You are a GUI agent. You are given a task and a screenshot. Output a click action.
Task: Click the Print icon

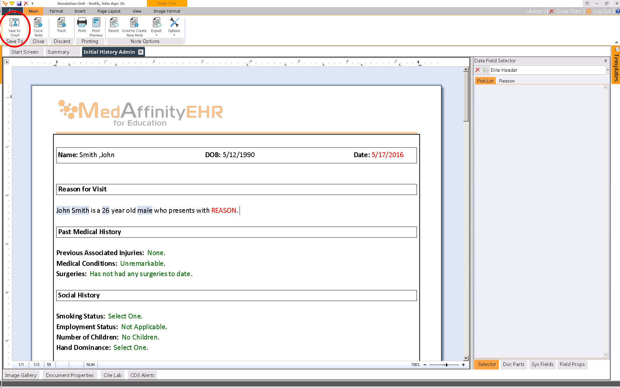click(82, 25)
